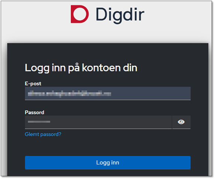
Task: Click the red Digdir logo icon
Action: [80, 14]
